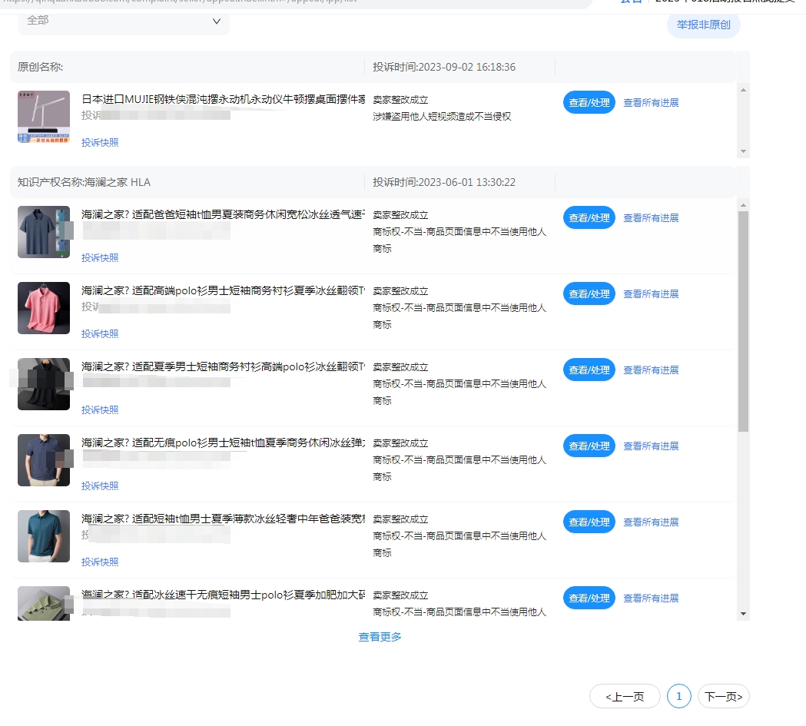
Task: Open the 全部 filter dropdown
Action: coord(124,22)
